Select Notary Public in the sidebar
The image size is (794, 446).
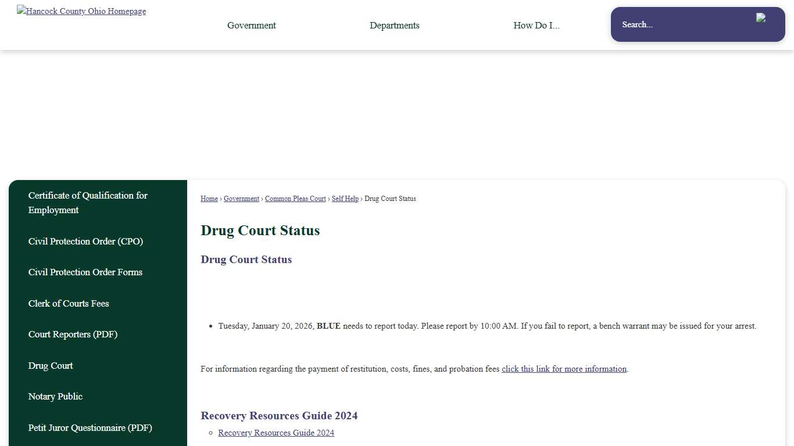click(55, 397)
